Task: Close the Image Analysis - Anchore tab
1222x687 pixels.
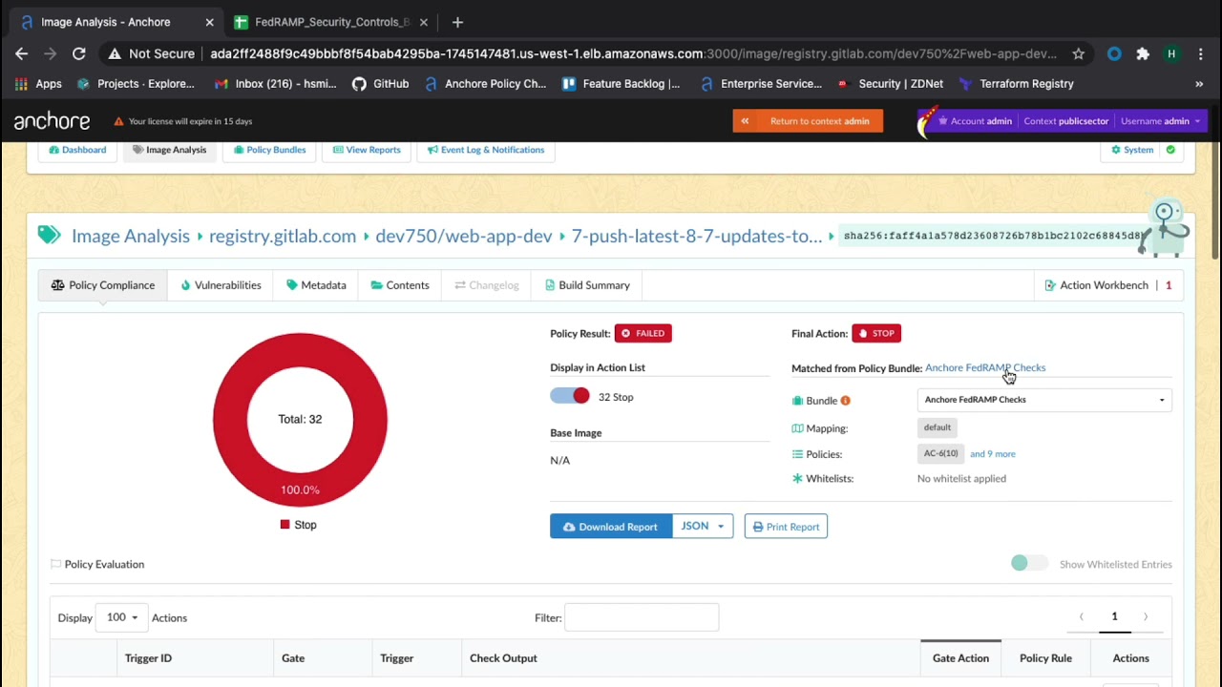Action: pyautogui.click(x=209, y=22)
